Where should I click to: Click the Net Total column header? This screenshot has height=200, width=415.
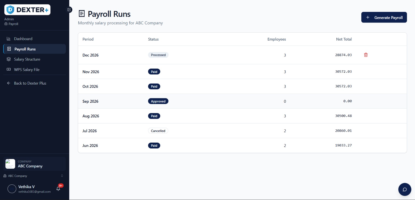click(x=344, y=39)
